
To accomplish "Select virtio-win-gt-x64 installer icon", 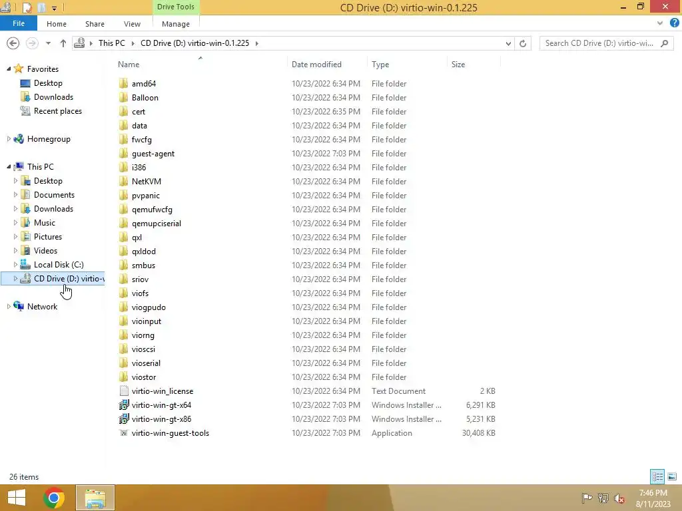I will point(123,405).
